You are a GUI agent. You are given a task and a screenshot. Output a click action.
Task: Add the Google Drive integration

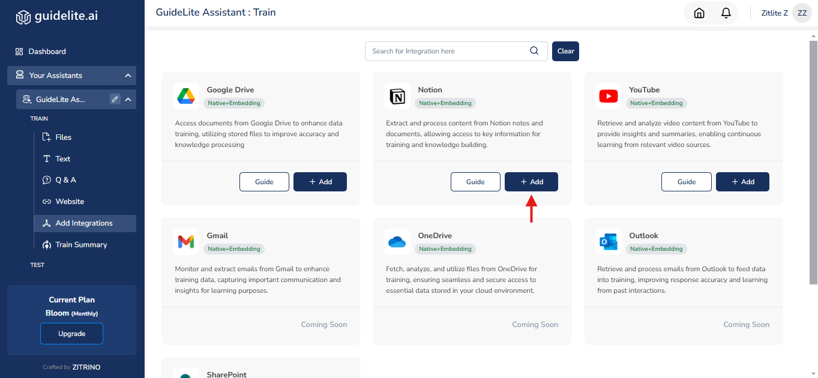320,182
